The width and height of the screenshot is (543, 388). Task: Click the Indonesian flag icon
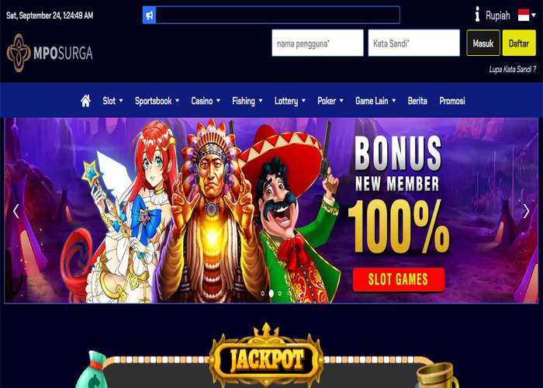pos(524,15)
